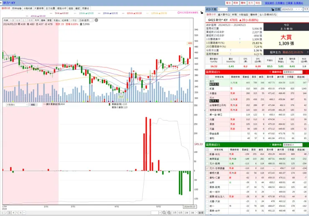The image size is (309, 216).
Task: Click the help icon on the 1日籌碼集中(%) row
Action: click(240, 43)
